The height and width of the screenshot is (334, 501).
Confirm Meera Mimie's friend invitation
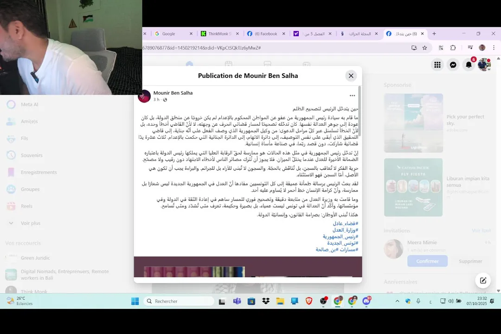pyautogui.click(x=427, y=261)
